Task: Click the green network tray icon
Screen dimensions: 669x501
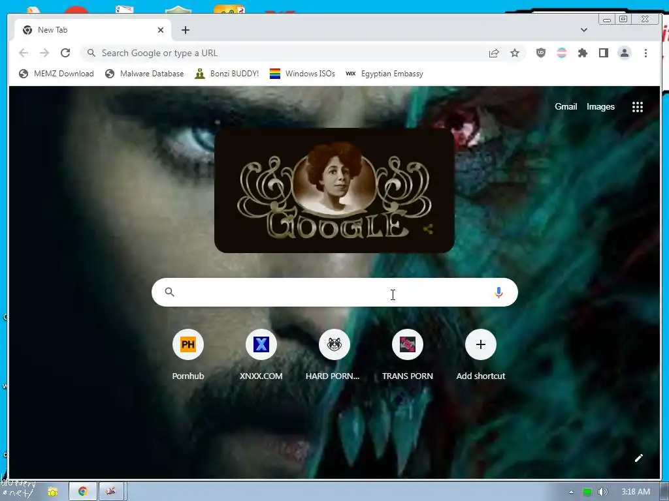Action: tap(587, 492)
